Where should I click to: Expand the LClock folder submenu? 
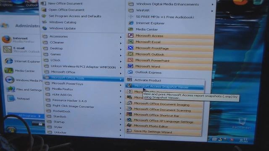[x=83, y=60]
